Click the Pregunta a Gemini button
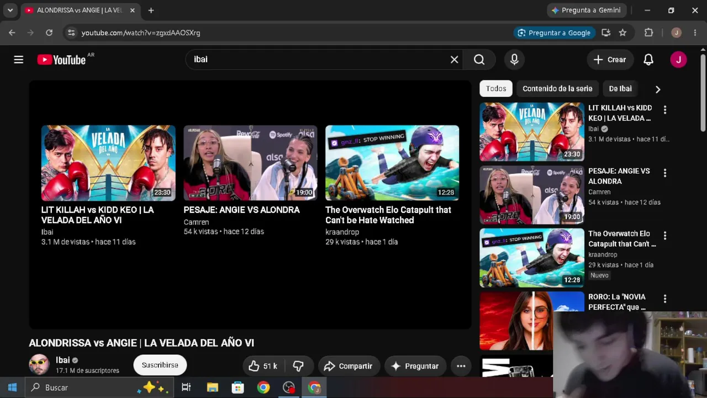 pos(586,10)
